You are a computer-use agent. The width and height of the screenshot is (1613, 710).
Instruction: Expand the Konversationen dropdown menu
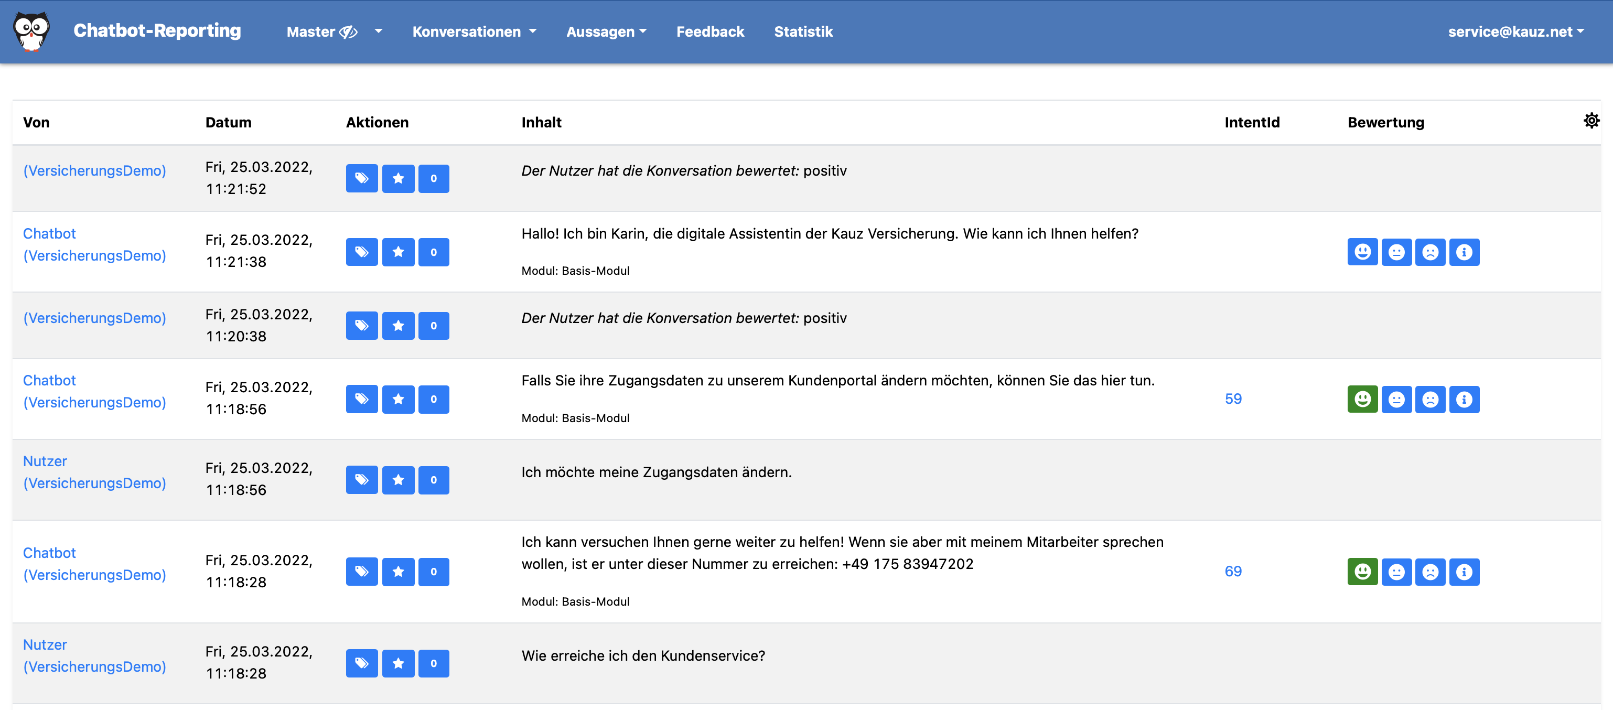coord(472,32)
